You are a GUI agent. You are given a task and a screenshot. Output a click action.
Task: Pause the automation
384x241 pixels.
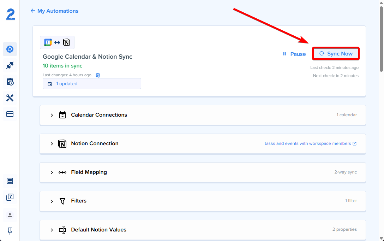point(294,54)
